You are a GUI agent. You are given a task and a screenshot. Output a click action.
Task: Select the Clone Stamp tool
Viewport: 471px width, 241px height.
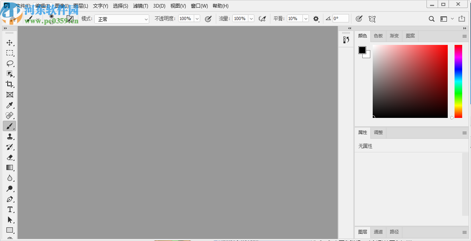point(10,136)
